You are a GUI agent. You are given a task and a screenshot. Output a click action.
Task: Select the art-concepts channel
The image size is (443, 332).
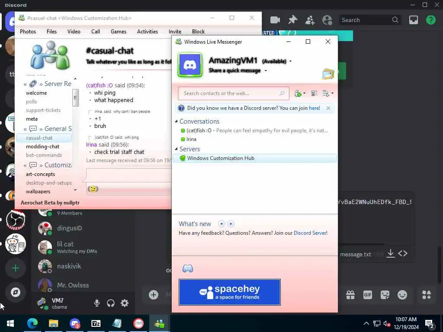(40, 174)
